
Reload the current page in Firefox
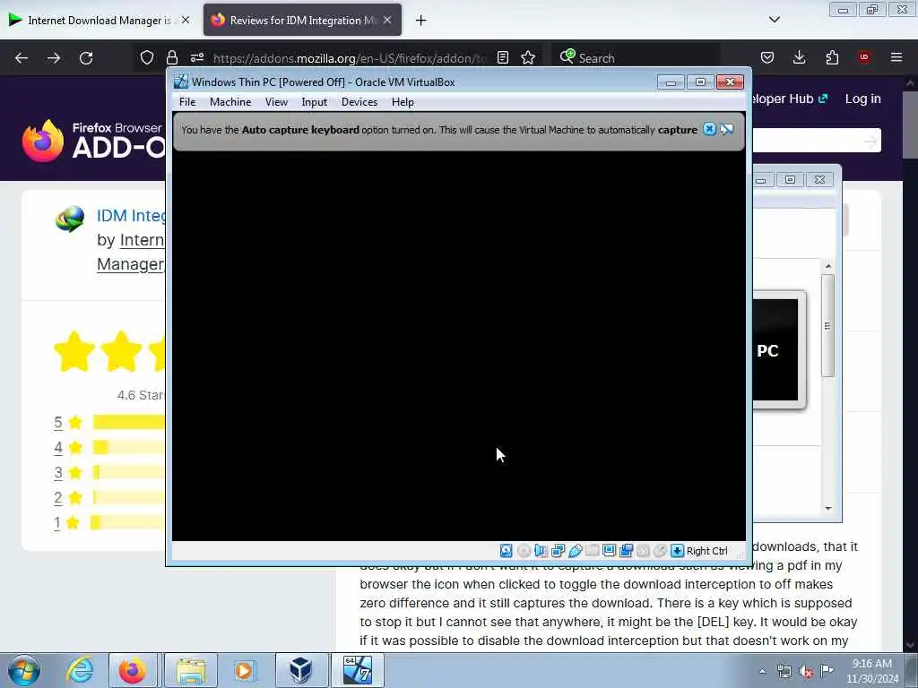click(86, 58)
